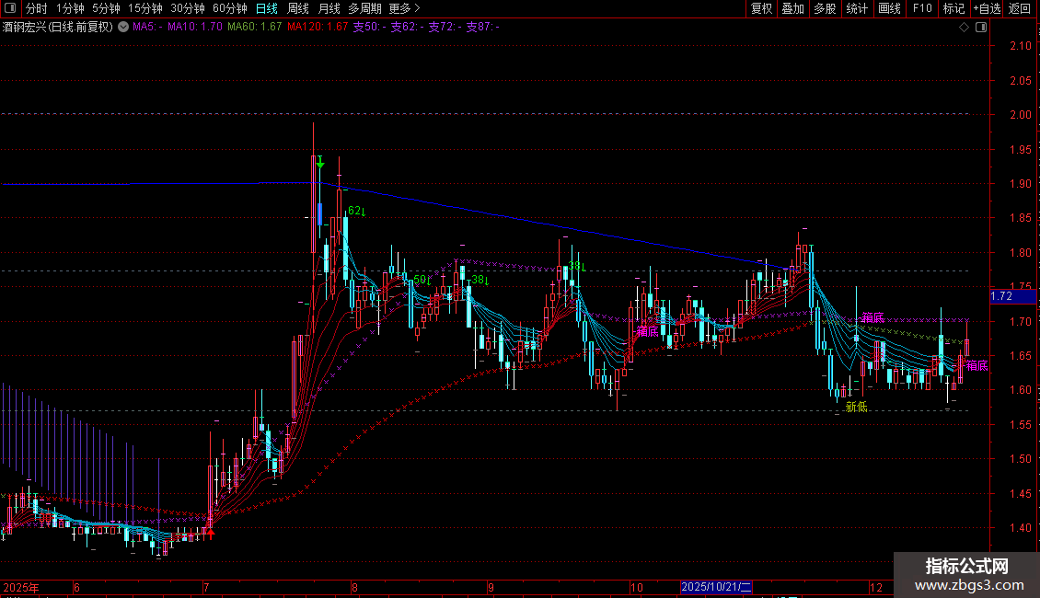Click month 8 on the time axis
The width and height of the screenshot is (1040, 598).
click(x=355, y=587)
